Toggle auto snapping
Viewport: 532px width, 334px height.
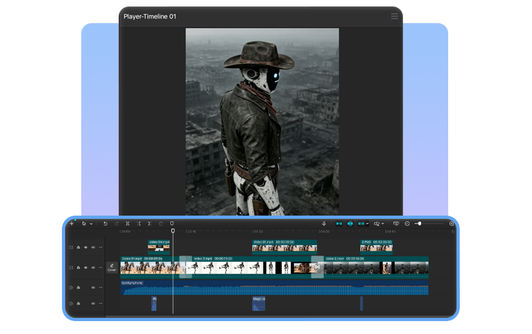(350, 223)
